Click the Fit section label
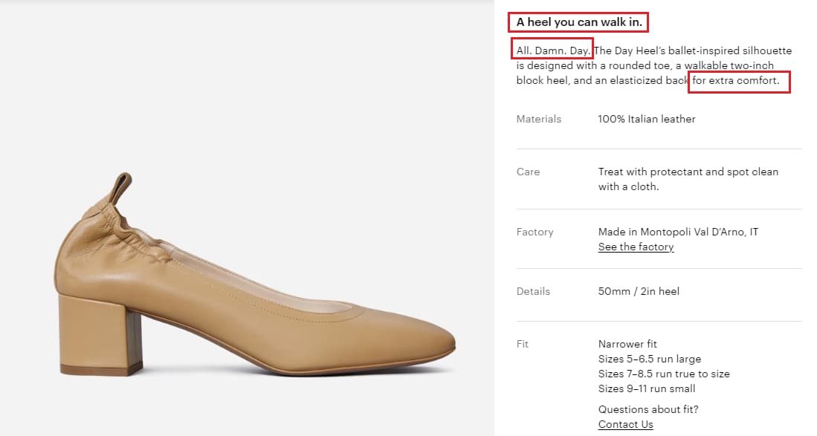This screenshot has width=817, height=436. pyautogui.click(x=522, y=344)
